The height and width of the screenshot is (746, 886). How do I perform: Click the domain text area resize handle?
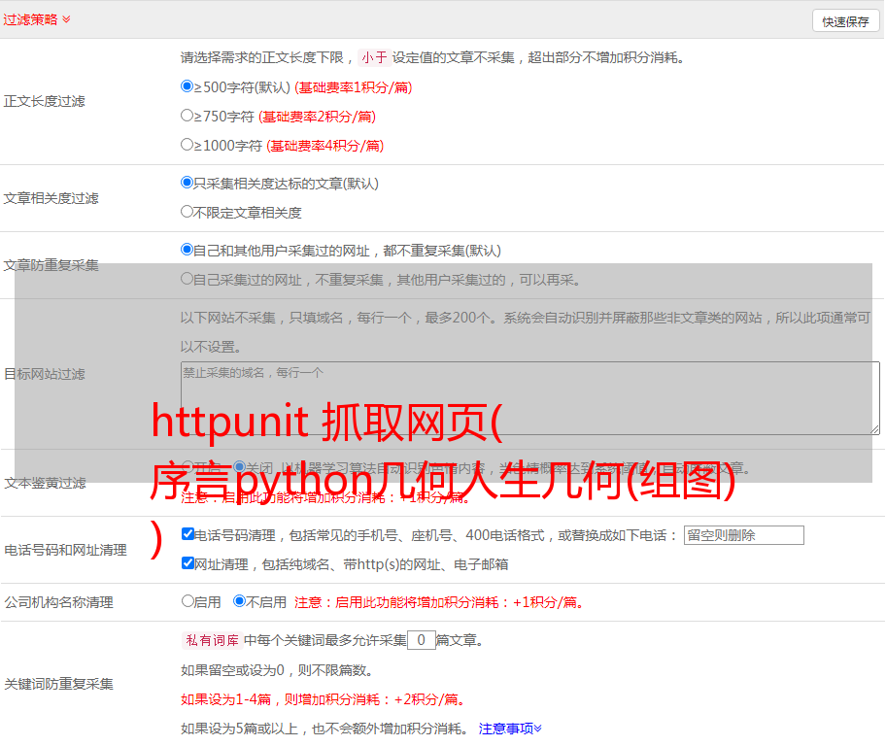[874, 429]
